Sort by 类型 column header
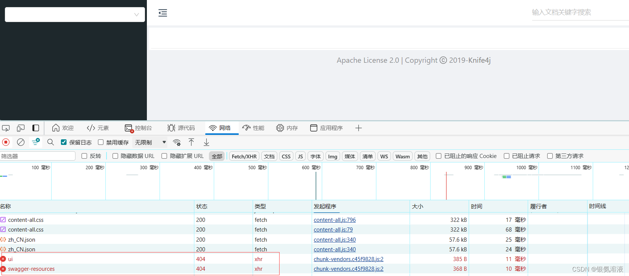Screen dimensions: 629x276 point(282,206)
